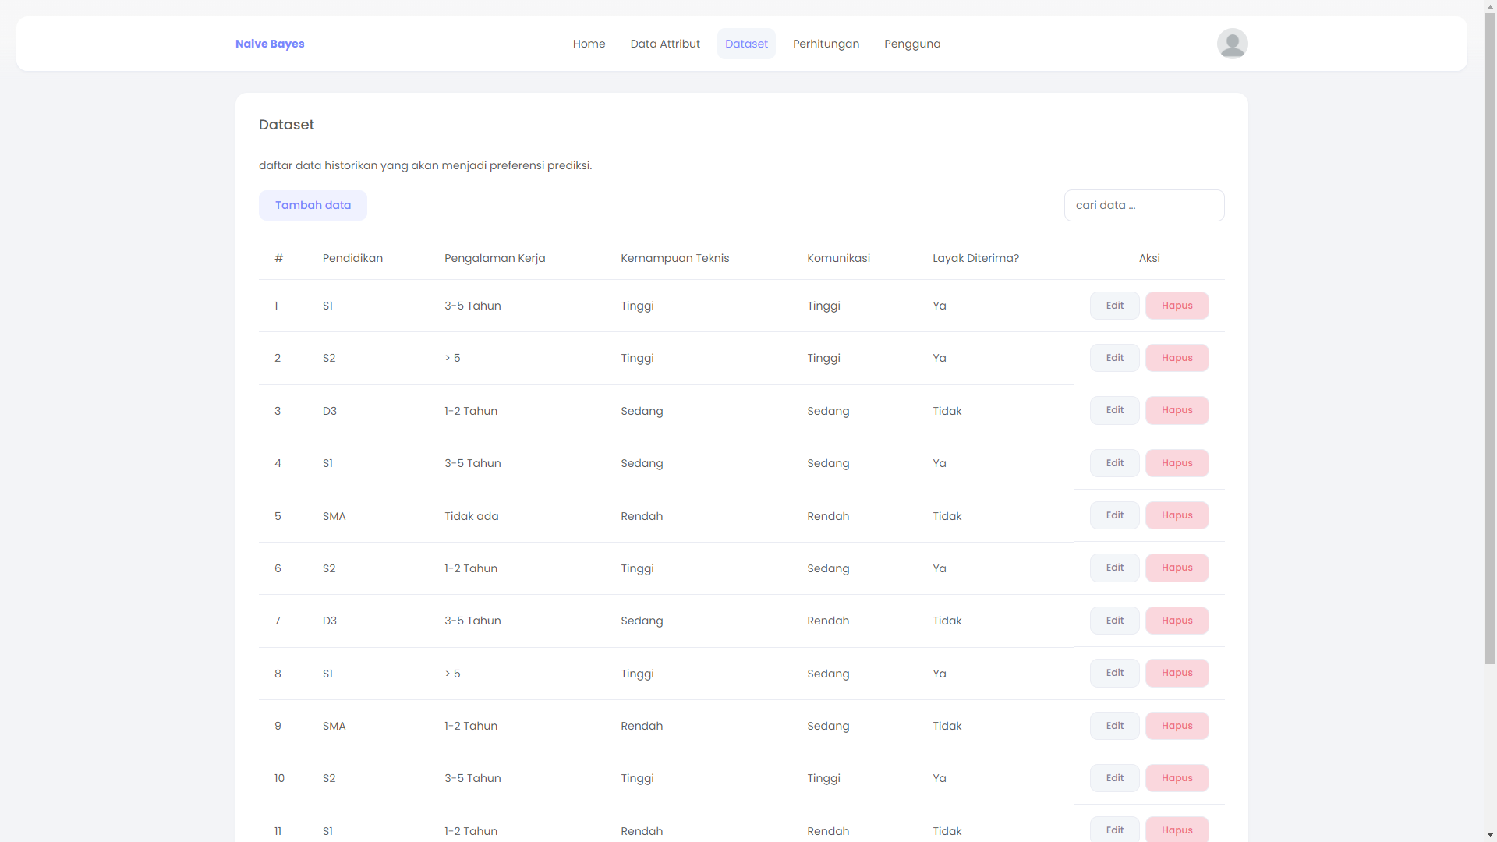Click the Hapus button for row 4
This screenshot has width=1497, height=842.
(x=1177, y=462)
